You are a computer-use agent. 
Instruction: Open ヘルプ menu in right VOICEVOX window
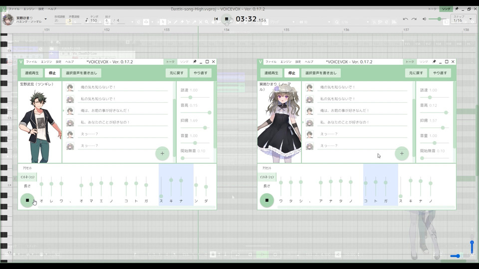[309, 62]
